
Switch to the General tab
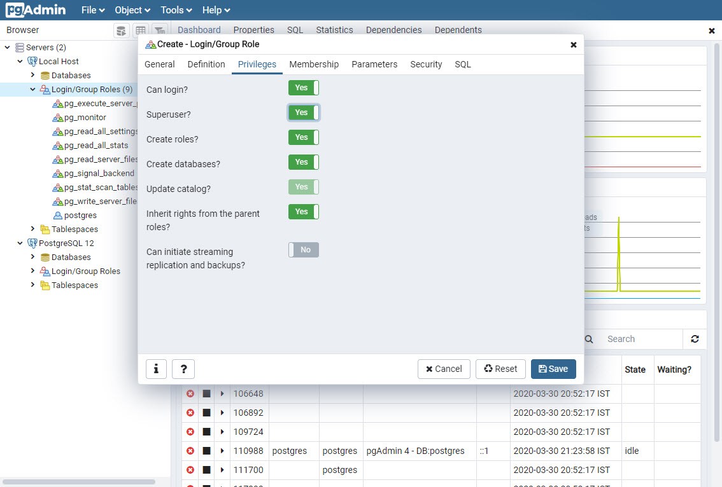160,64
